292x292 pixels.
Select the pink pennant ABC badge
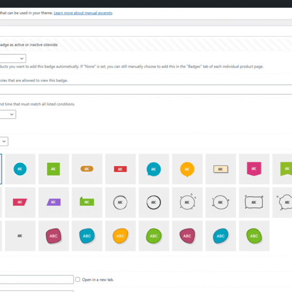[x=254, y=169]
